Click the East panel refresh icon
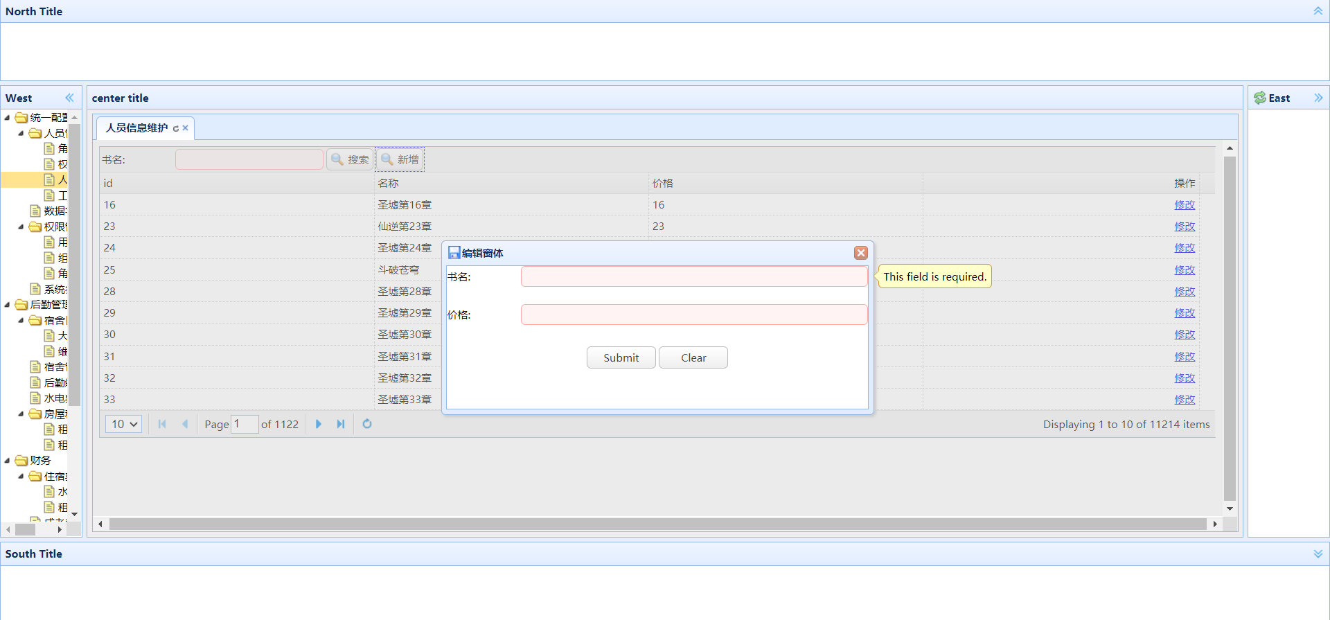Viewport: 1330px width, 620px height. (1260, 98)
